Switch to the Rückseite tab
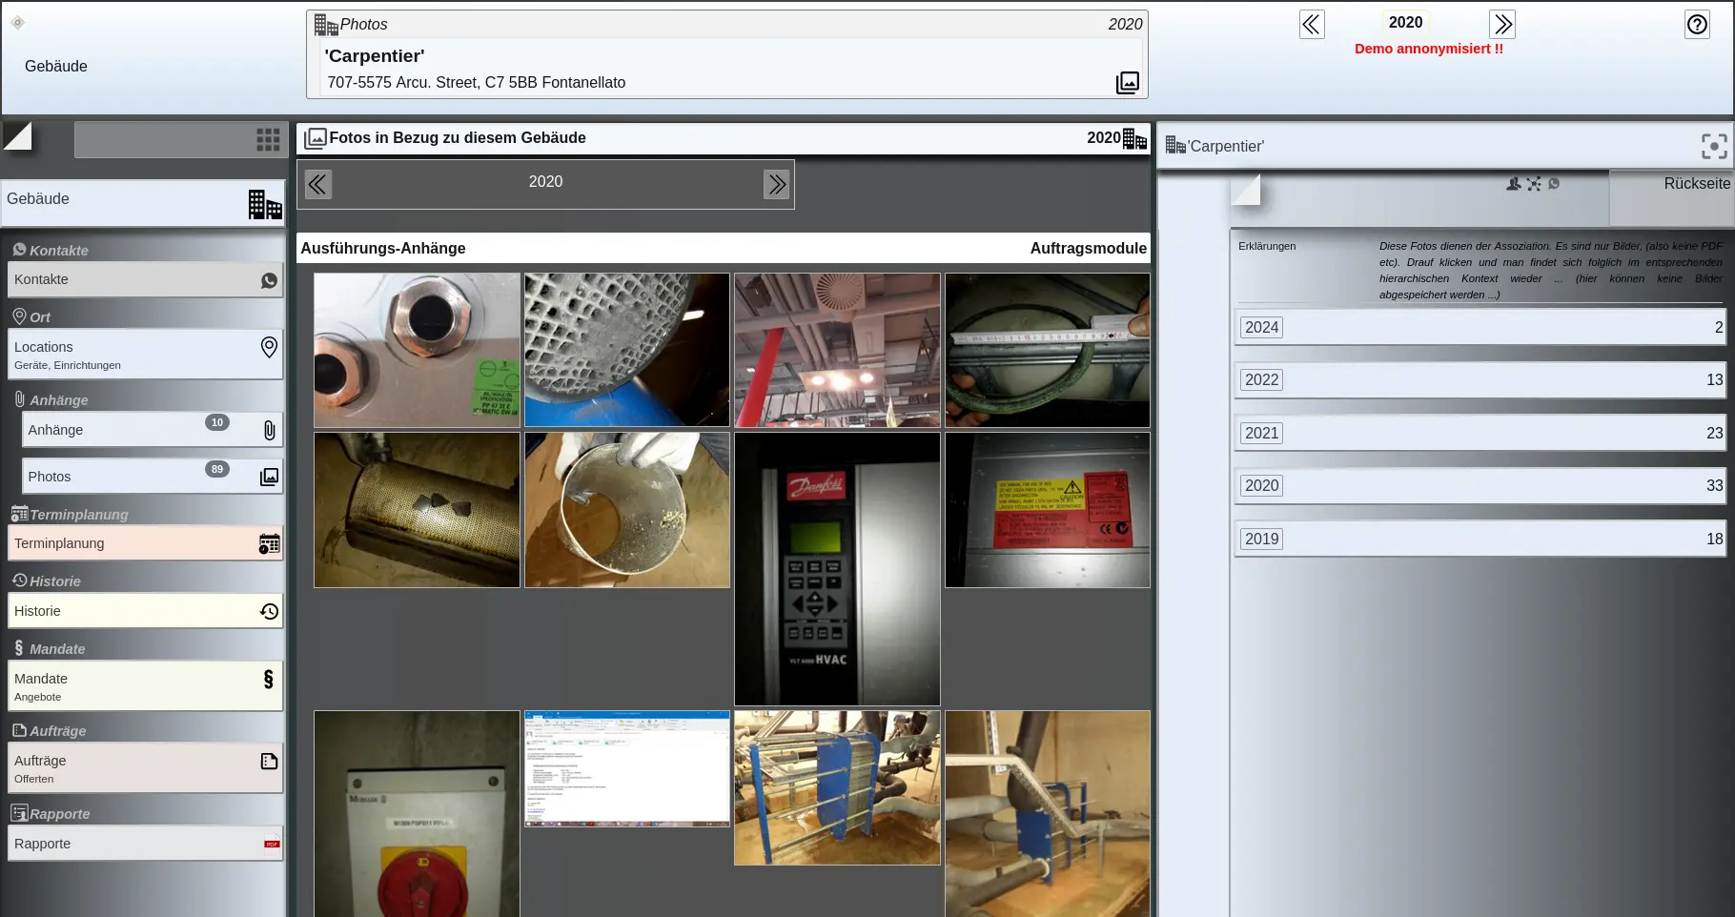The height and width of the screenshot is (917, 1735). click(x=1671, y=198)
